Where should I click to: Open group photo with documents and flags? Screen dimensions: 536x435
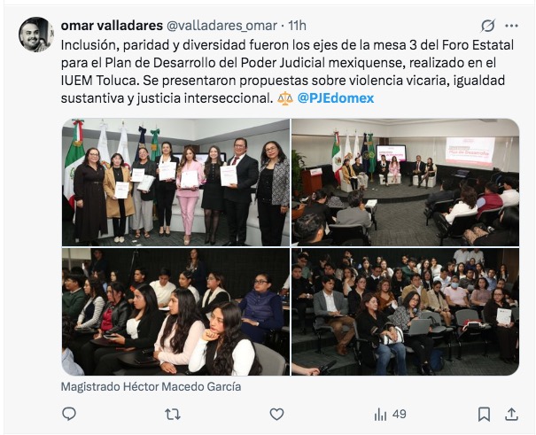pyautogui.click(x=175, y=183)
